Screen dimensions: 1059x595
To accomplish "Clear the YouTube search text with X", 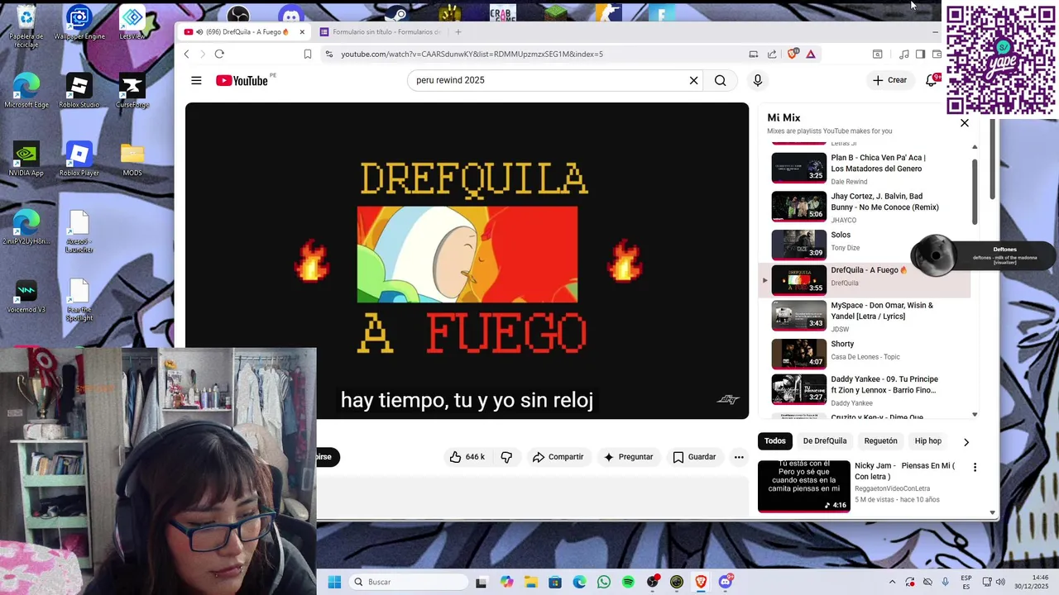I will (693, 80).
